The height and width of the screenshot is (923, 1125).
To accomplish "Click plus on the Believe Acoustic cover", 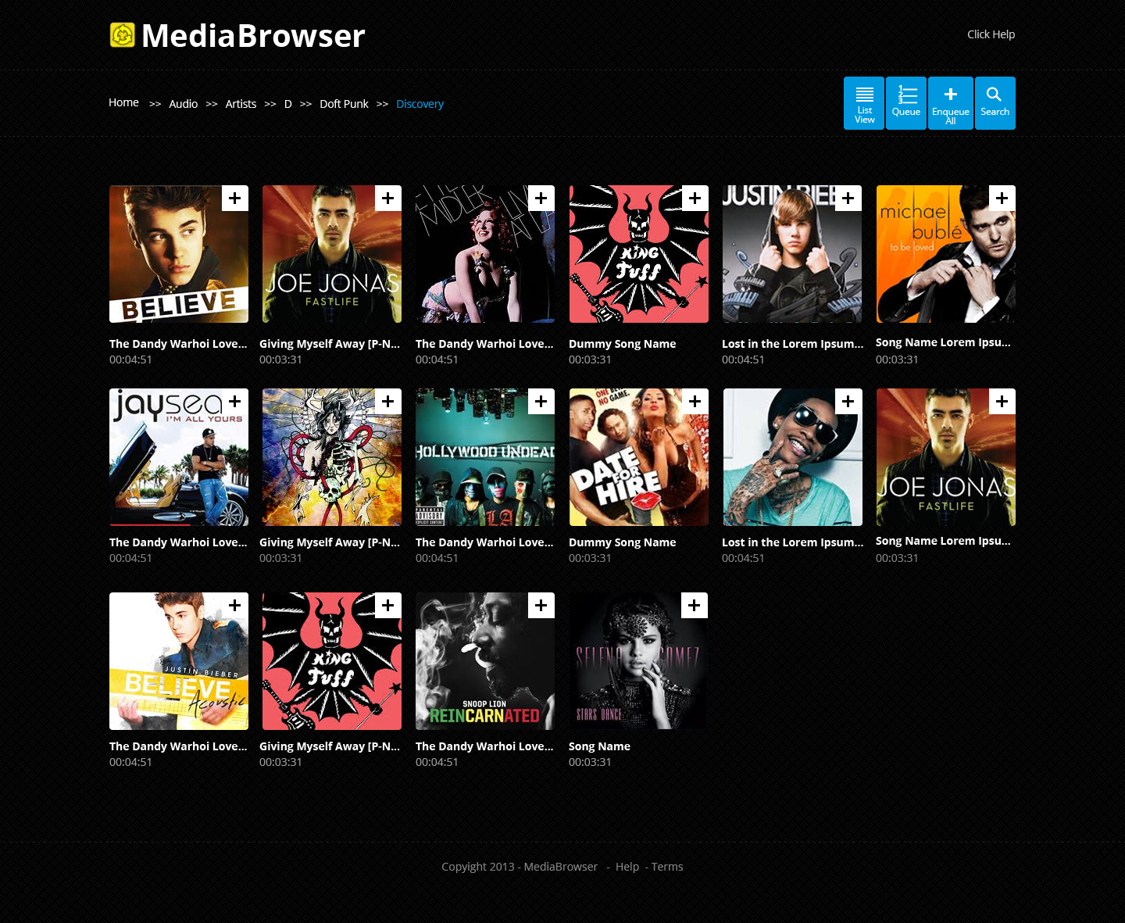I will (x=235, y=606).
